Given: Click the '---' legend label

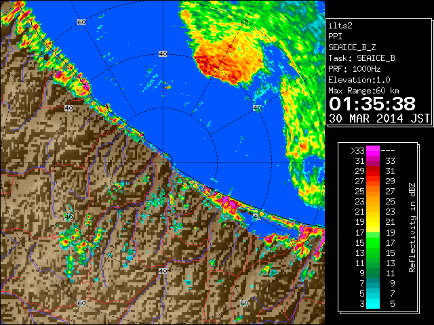Looking at the screenshot, I should tap(388, 151).
